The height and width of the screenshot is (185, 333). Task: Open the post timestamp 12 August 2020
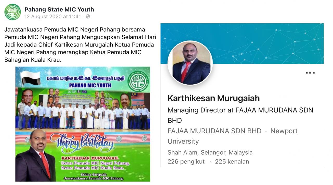click(53, 17)
